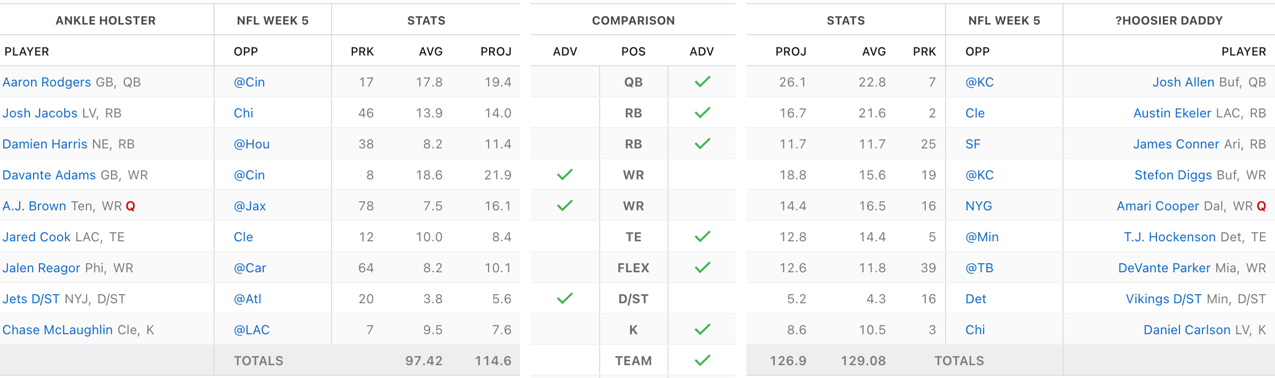Open Aaron Rodgers player link
The image size is (1275, 378).
coord(47,82)
